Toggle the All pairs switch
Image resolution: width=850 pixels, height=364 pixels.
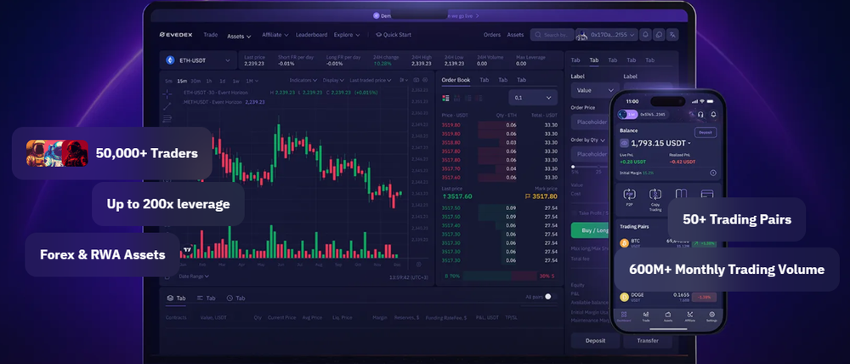[550, 297]
